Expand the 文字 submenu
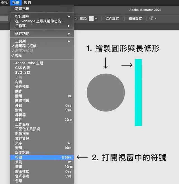 click(x=42, y=143)
